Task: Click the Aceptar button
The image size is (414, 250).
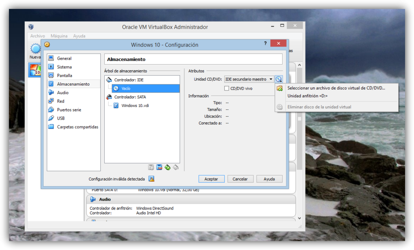Action: (x=211, y=179)
